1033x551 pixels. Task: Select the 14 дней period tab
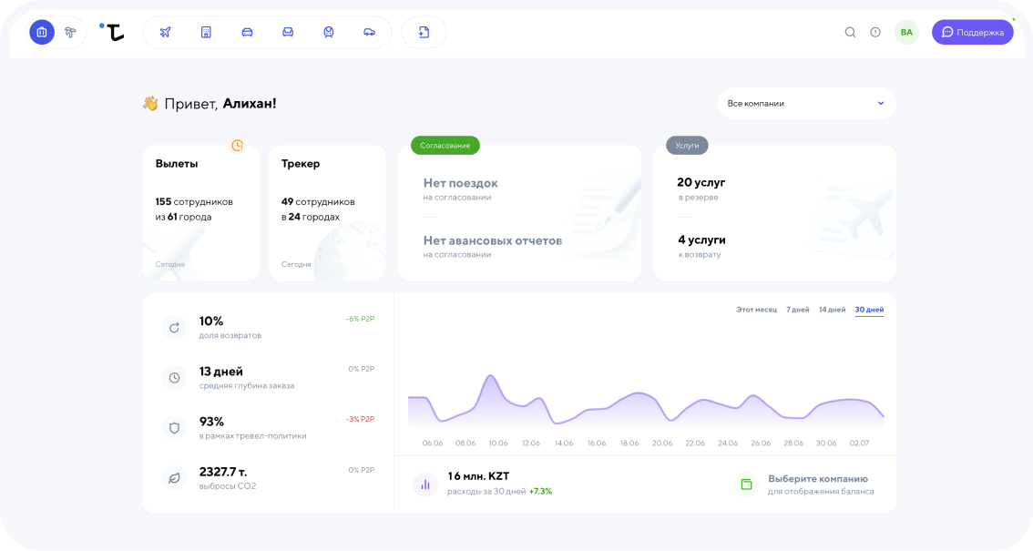(x=832, y=310)
